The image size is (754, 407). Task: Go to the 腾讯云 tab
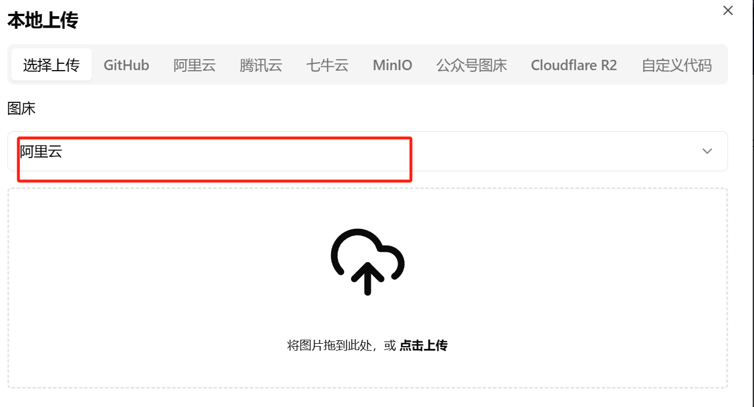[261, 65]
